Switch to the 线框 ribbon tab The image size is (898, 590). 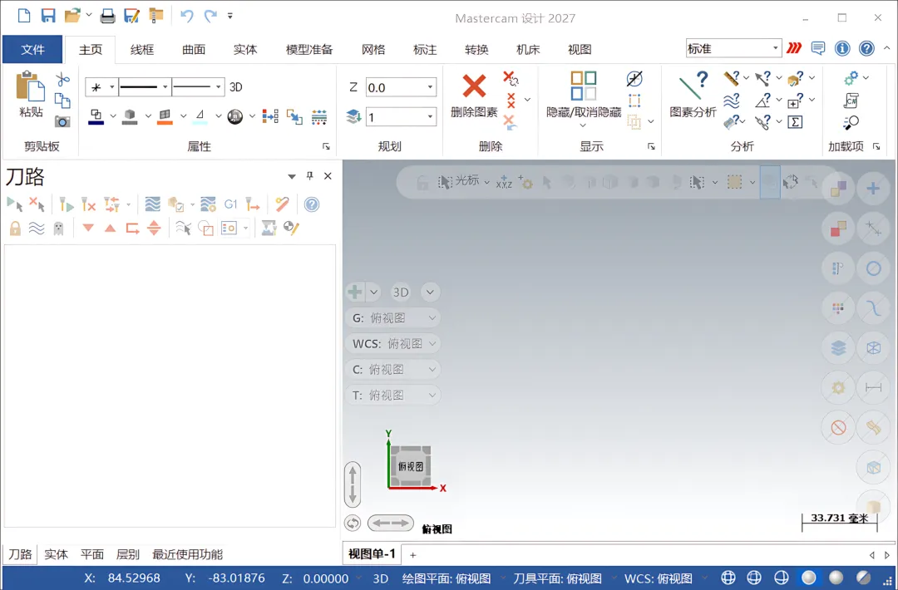(x=142, y=49)
